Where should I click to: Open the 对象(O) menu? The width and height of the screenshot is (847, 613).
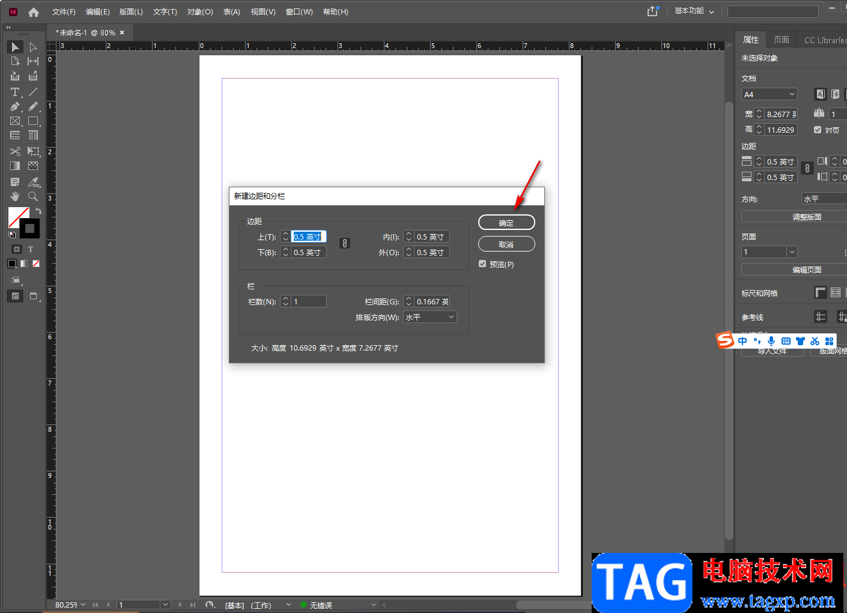(x=200, y=12)
